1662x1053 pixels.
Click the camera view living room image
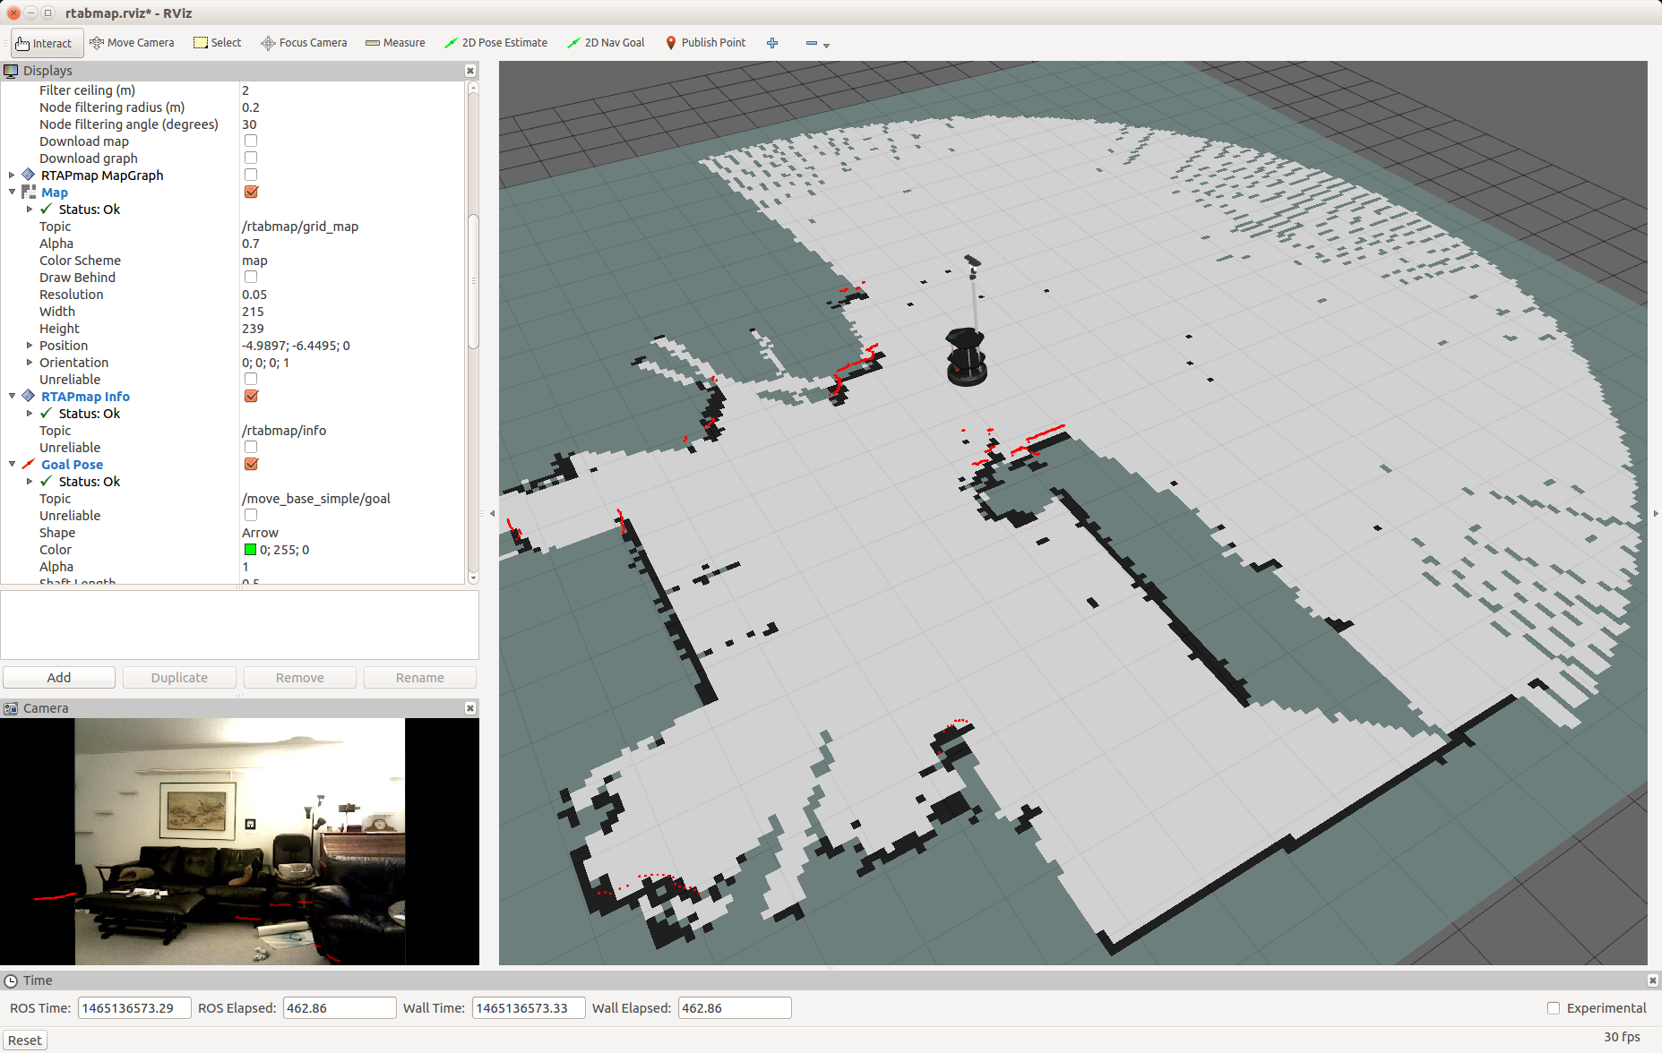point(240,842)
